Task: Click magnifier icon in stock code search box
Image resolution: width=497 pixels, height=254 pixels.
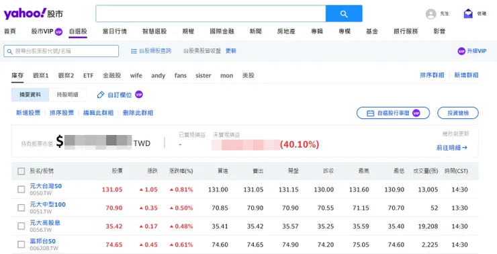Action: tap(10, 51)
